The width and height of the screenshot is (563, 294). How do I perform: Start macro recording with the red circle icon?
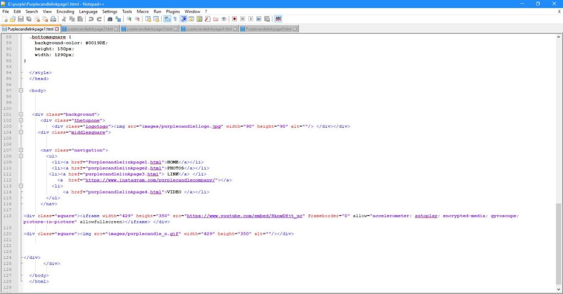[234, 19]
